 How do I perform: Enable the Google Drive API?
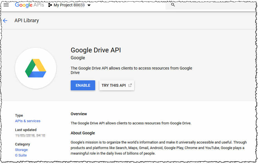pyautogui.click(x=83, y=85)
